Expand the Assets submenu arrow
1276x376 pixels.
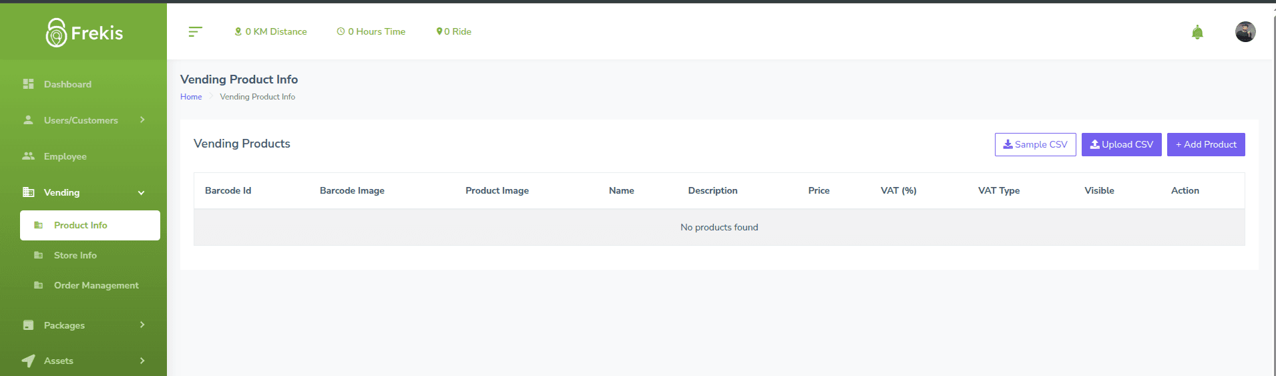point(142,361)
